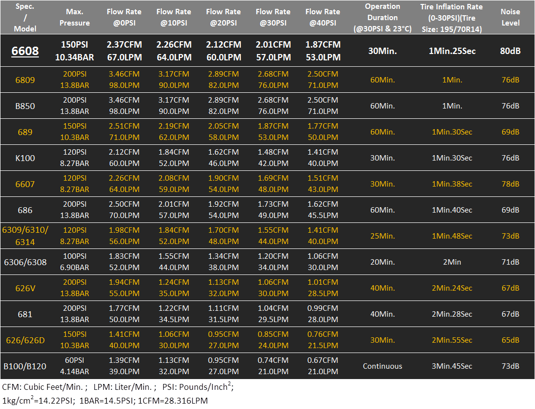
Task: Click the 6306/6308 model row label
Action: click(25, 262)
